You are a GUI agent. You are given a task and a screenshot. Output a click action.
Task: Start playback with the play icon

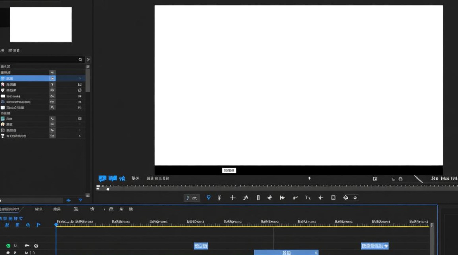point(282,198)
